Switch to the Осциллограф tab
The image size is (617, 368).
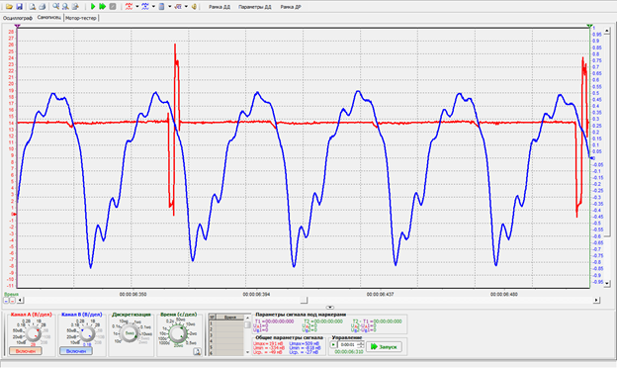18,18
